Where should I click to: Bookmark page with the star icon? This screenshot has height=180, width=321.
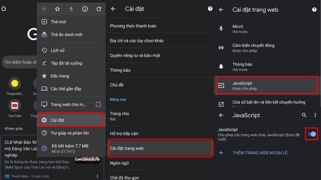tap(57, 9)
